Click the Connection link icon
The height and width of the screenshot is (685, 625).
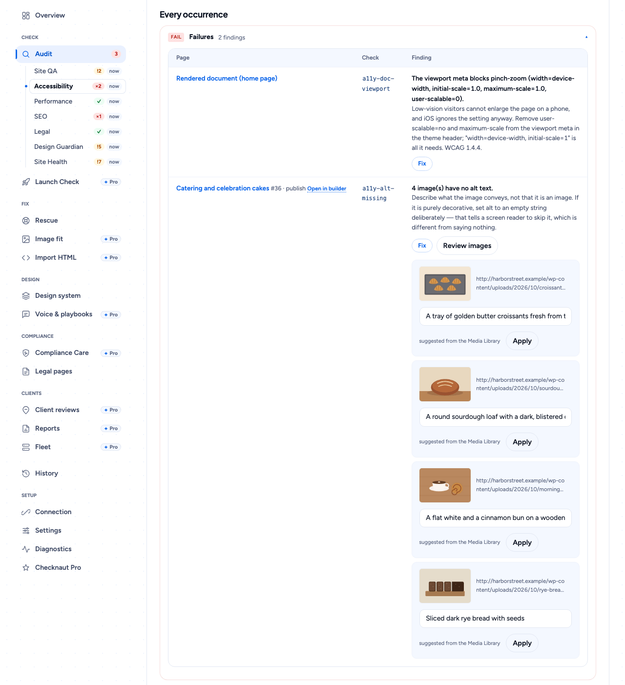(26, 512)
